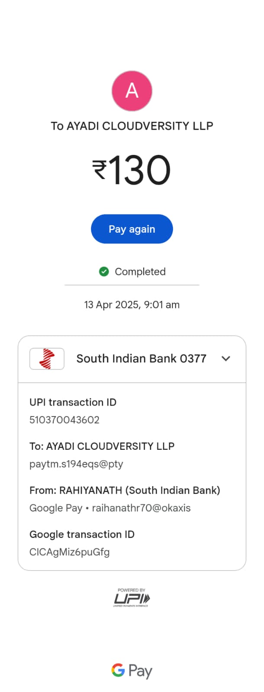Select the paytm.s194eqs@pty UPI address
Viewport: 264px width, 692px height.
pos(76,464)
